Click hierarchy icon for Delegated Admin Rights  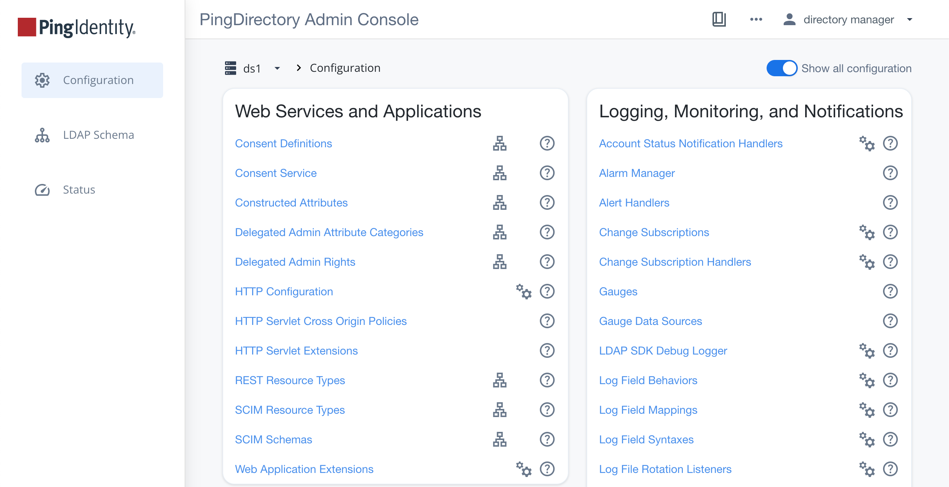coord(500,262)
